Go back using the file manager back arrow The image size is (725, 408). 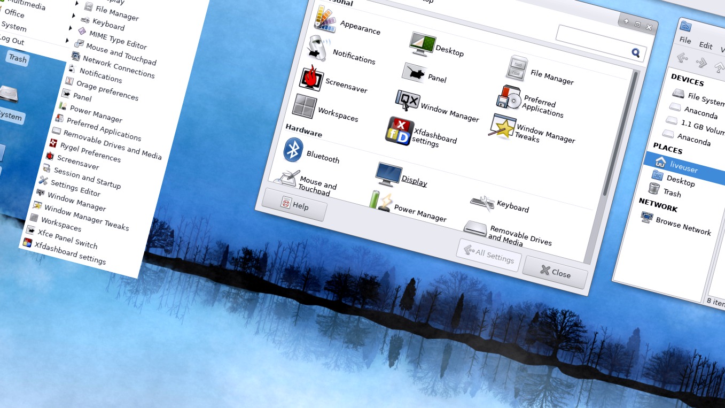click(682, 57)
